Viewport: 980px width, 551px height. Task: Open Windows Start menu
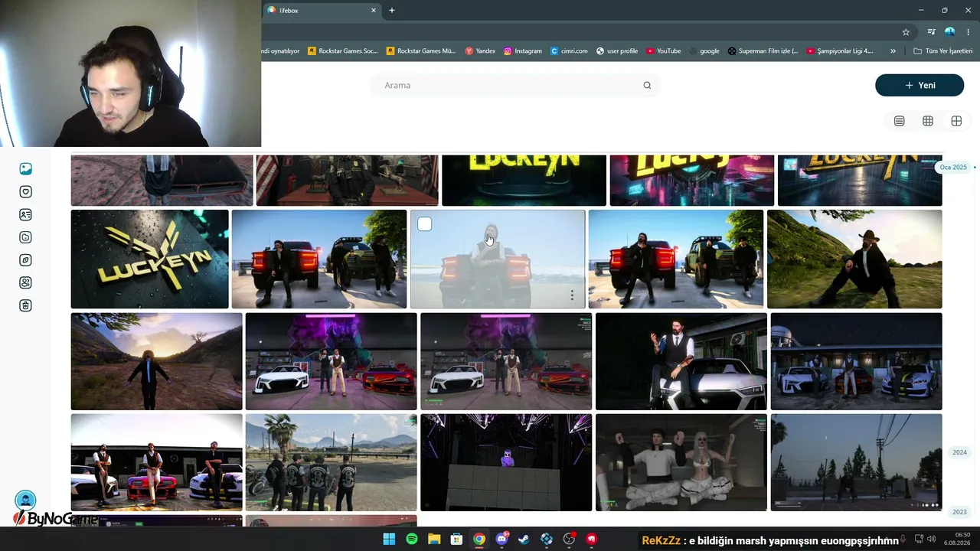389,539
